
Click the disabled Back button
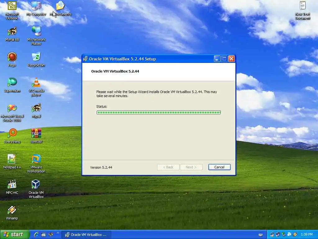(168, 167)
